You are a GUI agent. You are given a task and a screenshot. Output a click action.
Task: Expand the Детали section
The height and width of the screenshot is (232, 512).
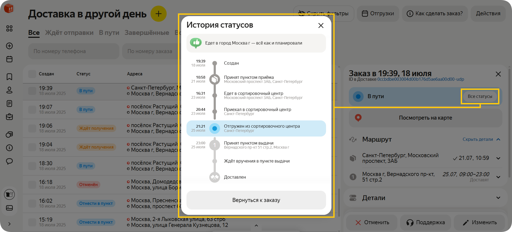point(498,198)
